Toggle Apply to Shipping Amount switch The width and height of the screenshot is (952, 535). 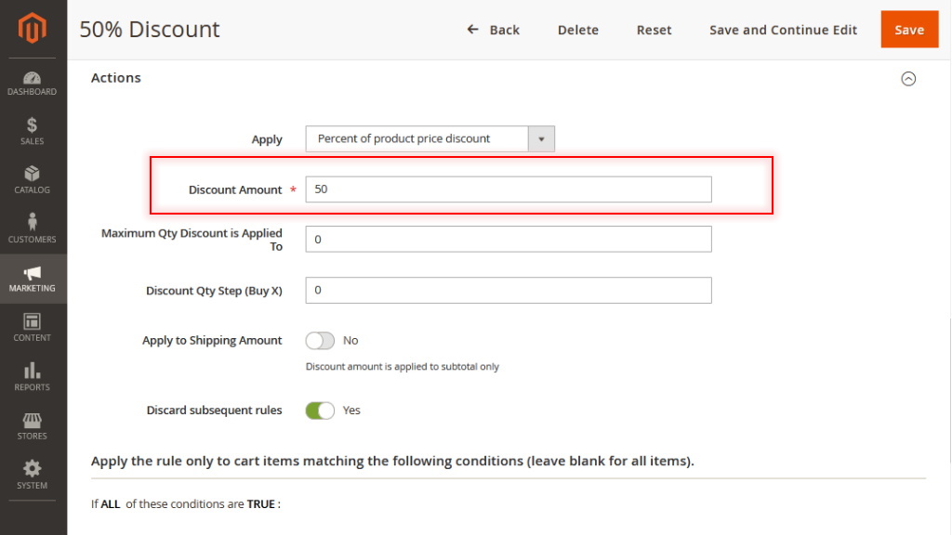[320, 340]
